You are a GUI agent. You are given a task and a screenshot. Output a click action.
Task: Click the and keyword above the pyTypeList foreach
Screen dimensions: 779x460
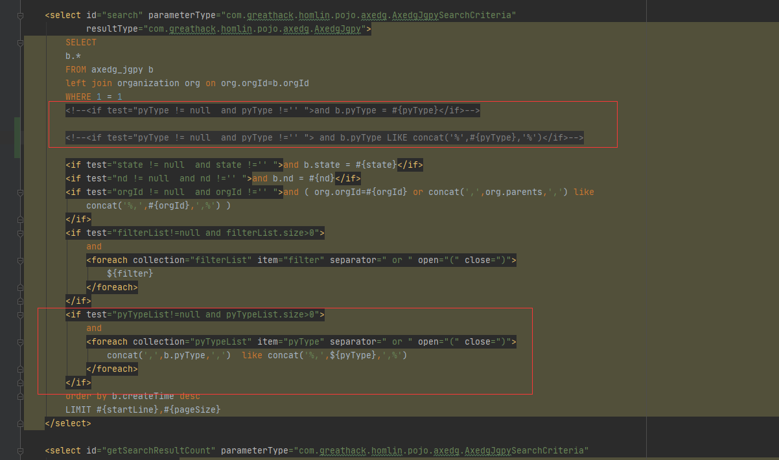click(94, 328)
